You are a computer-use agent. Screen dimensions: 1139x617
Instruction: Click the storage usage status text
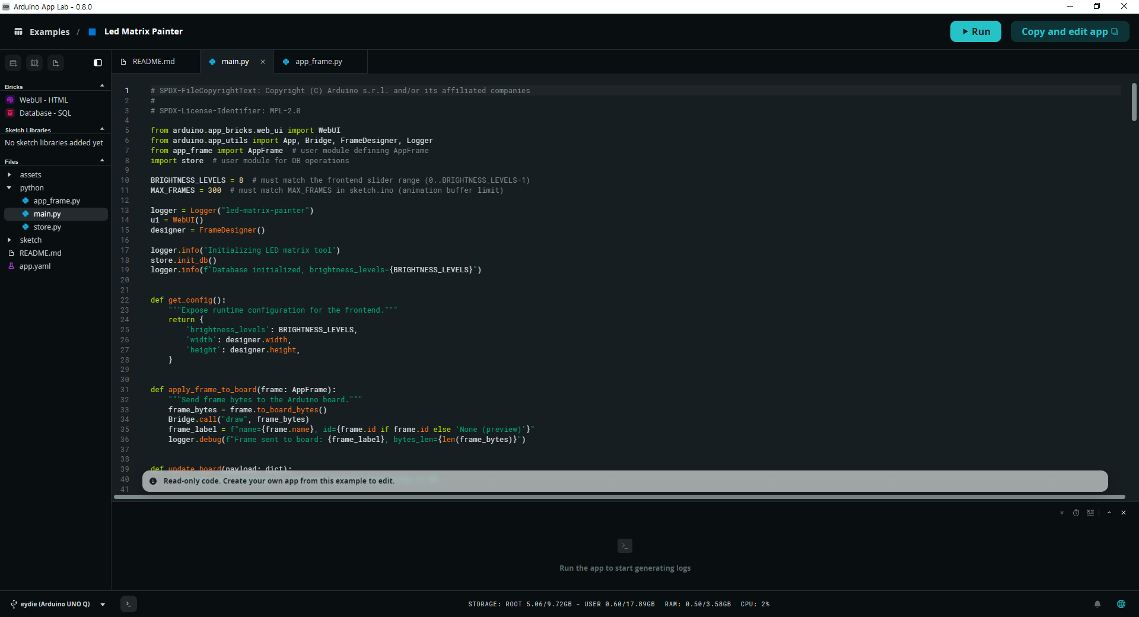tap(561, 604)
